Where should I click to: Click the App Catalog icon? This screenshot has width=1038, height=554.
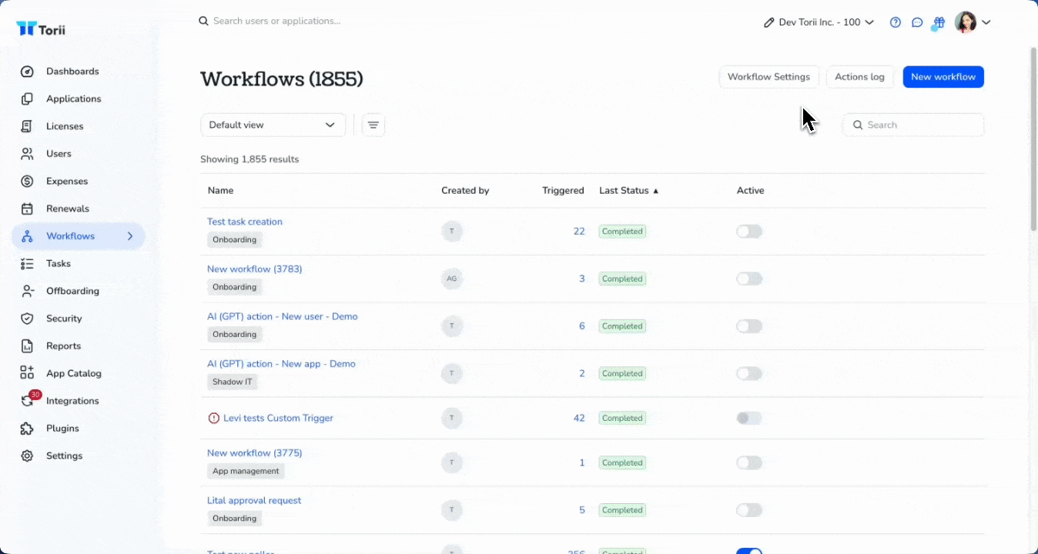(x=27, y=373)
